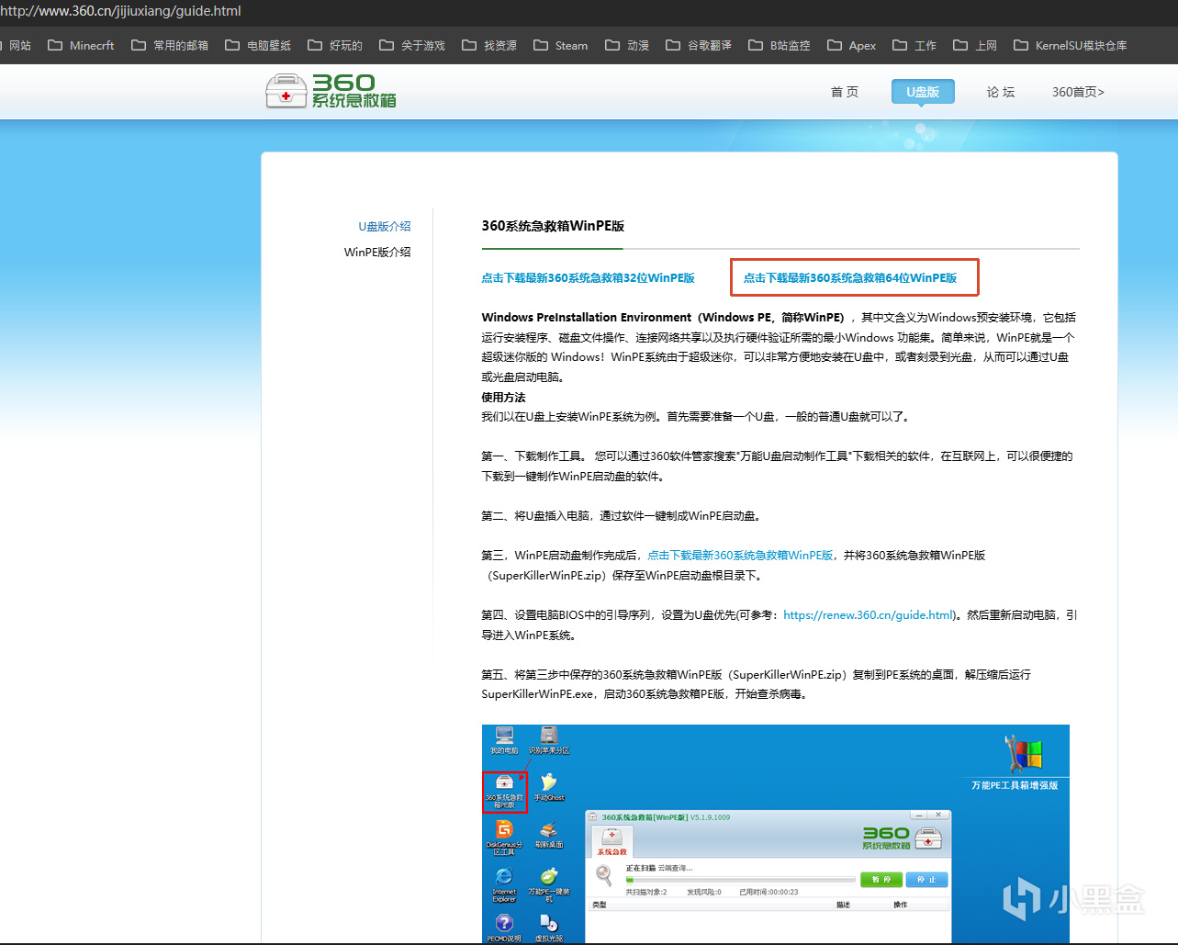Screen dimensions: 1178x945
Task: Click the browser address bar URL
Action: click(x=121, y=11)
